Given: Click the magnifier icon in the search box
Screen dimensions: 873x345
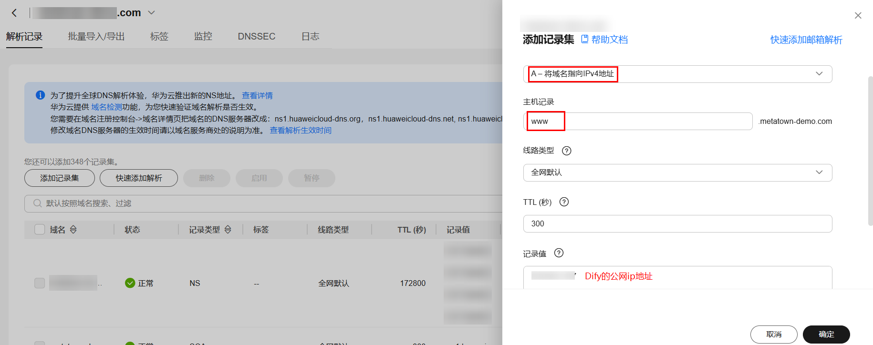Looking at the screenshot, I should click(37, 203).
